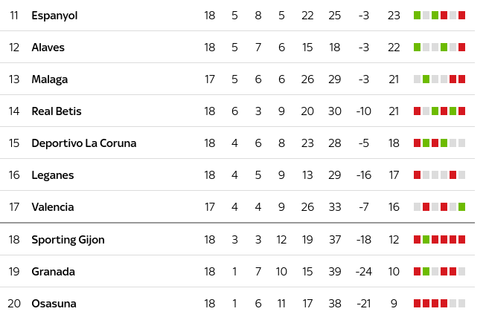
Task: Click Granada's green form square
Action: [426, 271]
